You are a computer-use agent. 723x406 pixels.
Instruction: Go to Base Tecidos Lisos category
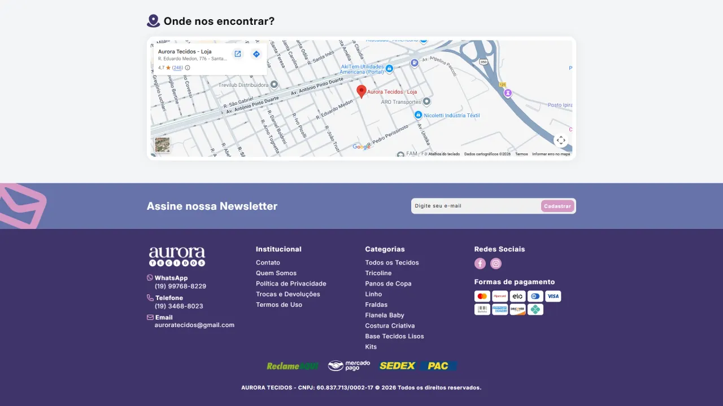click(394, 336)
